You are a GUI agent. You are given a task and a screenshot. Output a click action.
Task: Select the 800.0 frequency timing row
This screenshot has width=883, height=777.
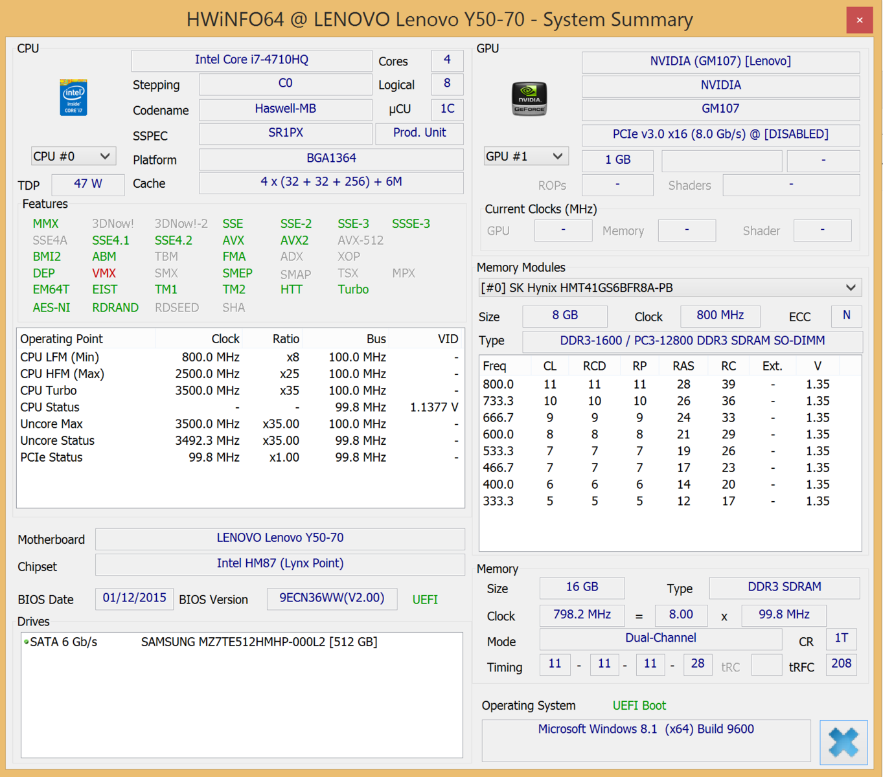pyautogui.click(x=670, y=385)
